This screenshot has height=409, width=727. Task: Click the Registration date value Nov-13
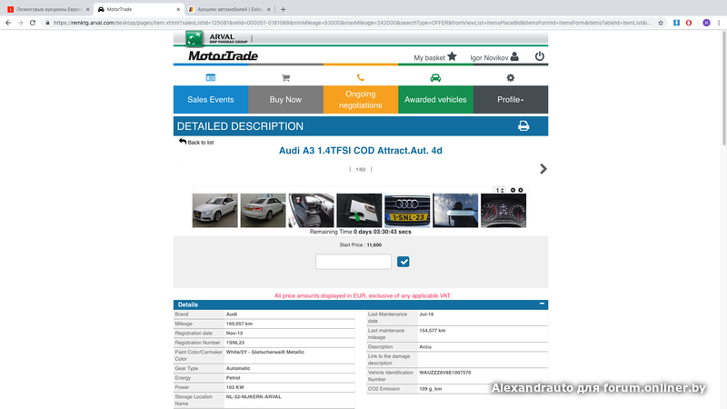click(x=234, y=334)
